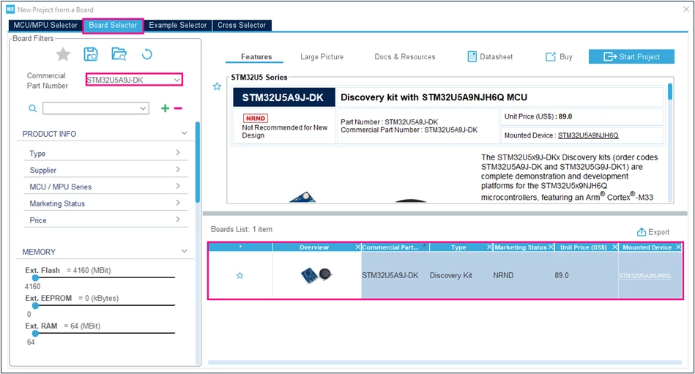The height and width of the screenshot is (374, 695).
Task: Show favorite boards with star filter icon
Action: pos(63,54)
